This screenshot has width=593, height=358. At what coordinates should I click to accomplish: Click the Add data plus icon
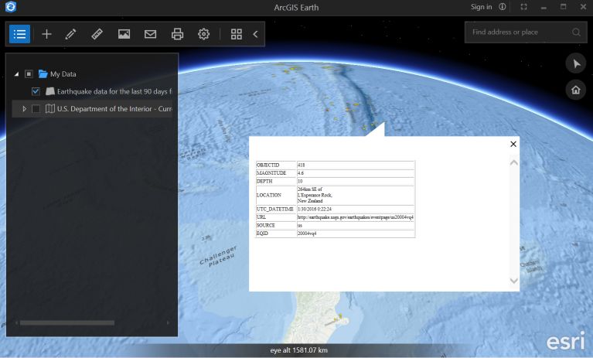tap(46, 34)
